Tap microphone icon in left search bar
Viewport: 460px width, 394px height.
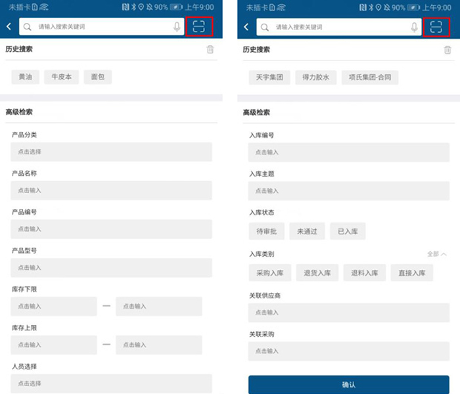click(177, 27)
